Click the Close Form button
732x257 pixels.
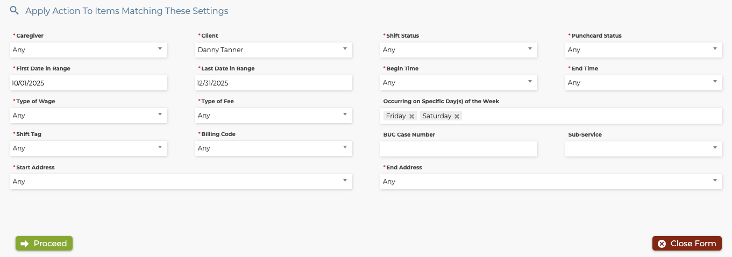(687, 244)
